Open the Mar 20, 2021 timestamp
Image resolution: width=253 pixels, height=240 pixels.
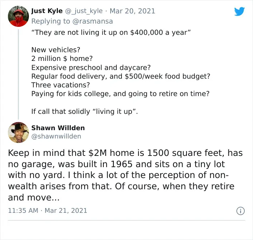pos(132,11)
